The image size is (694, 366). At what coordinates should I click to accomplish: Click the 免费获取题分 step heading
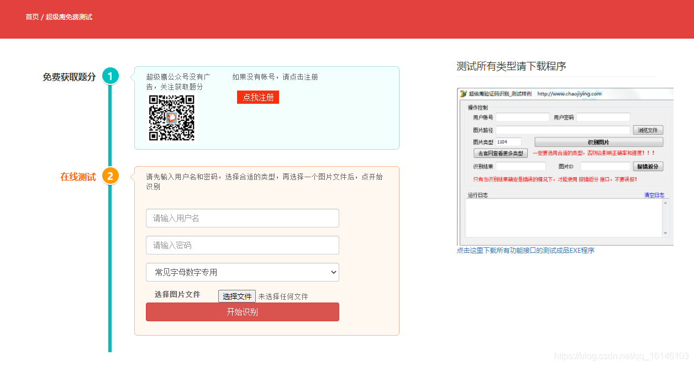point(69,77)
